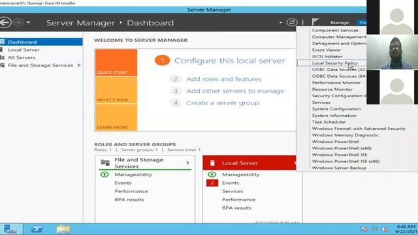Open System Configuration from Tools menu

point(336,109)
